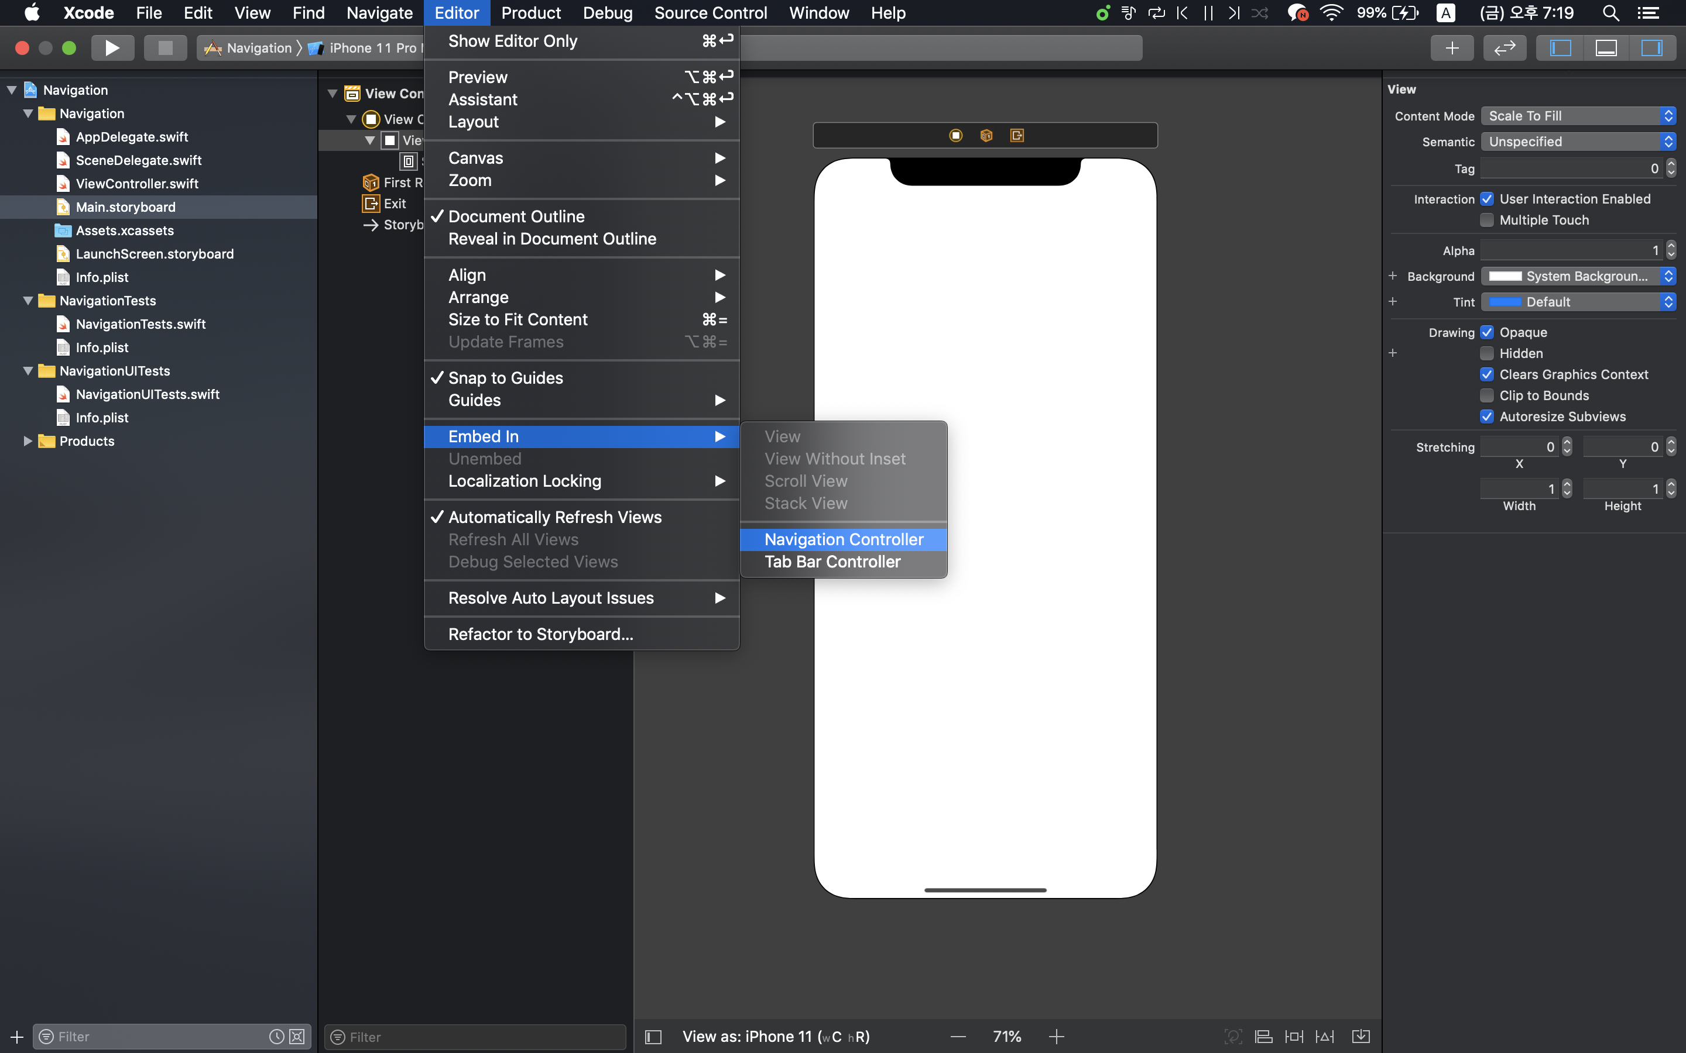Click the Alpha input field
The height and width of the screenshot is (1053, 1686).
click(x=1570, y=250)
